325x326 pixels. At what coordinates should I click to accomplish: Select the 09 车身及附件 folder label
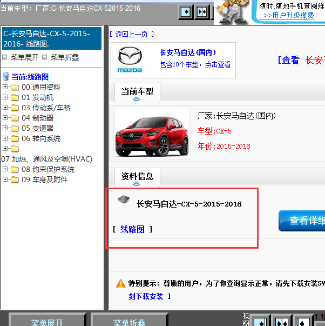click(44, 179)
